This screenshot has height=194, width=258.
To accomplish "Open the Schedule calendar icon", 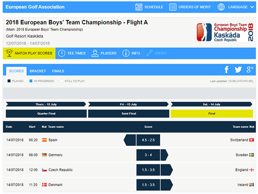I will point(139,7).
